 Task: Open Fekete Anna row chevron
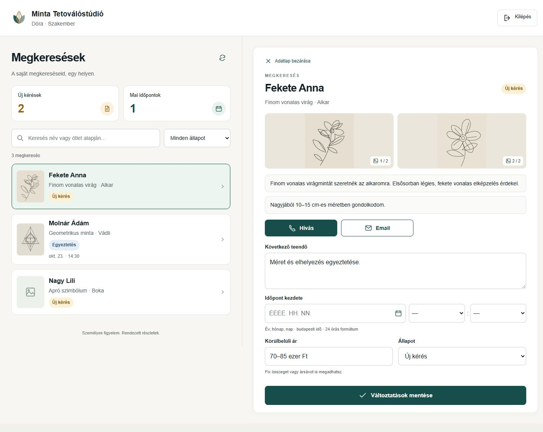[223, 186]
